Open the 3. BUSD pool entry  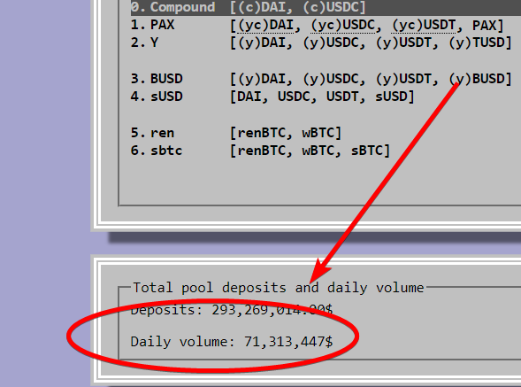click(321, 79)
